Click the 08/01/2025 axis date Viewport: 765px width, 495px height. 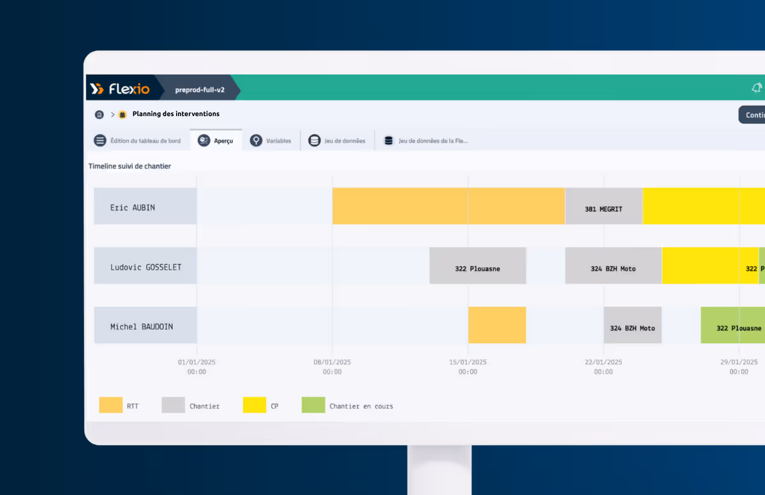click(332, 367)
